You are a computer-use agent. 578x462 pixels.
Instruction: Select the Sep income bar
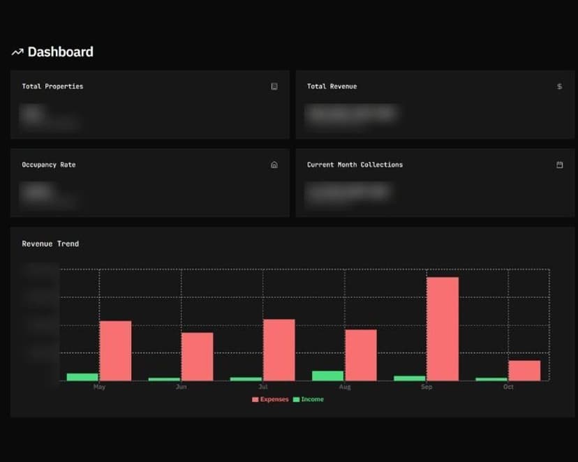click(410, 378)
